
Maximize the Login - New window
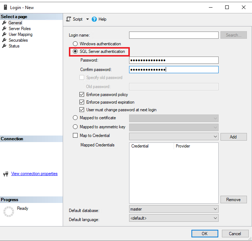coord(227,7)
